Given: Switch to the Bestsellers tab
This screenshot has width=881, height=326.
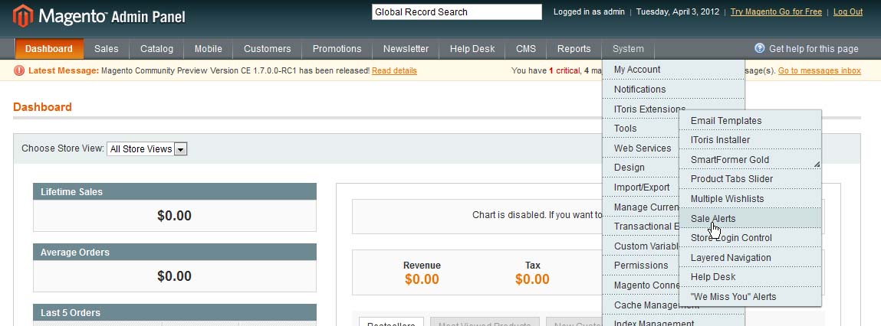Looking at the screenshot, I should 390,322.
